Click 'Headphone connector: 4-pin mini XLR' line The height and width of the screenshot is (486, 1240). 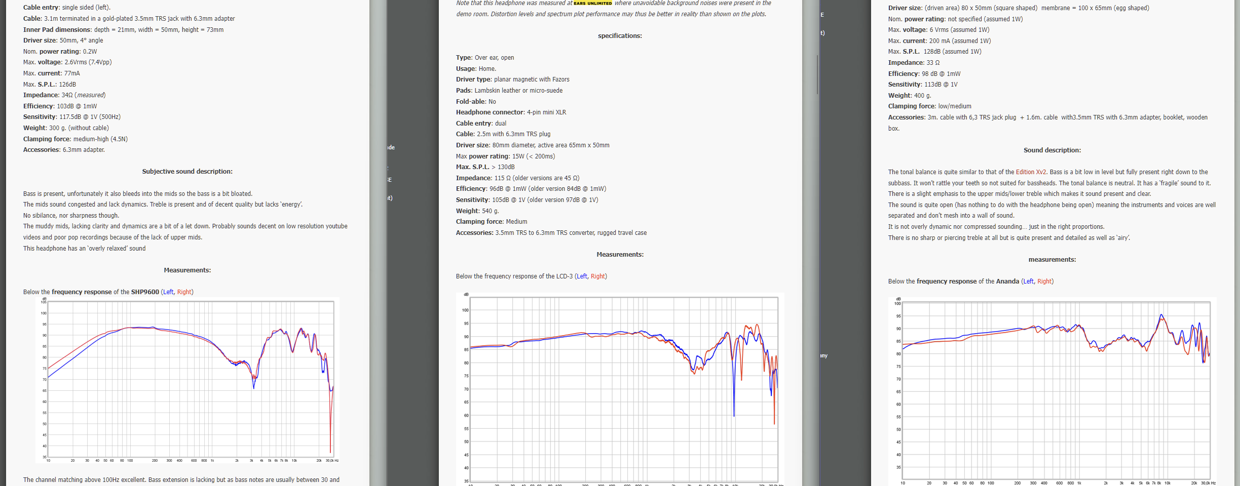[511, 112]
